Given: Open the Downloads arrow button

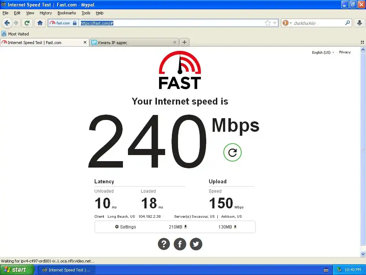Looking at the screenshot, I should tap(360, 23).
